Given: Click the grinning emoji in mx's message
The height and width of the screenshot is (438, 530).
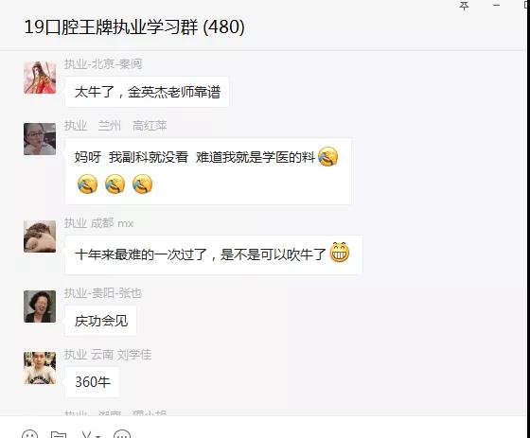Looking at the screenshot, I should point(340,253).
